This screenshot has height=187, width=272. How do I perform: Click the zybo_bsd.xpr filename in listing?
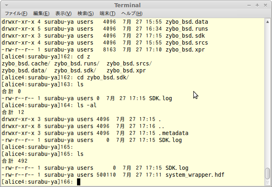tap(185, 50)
